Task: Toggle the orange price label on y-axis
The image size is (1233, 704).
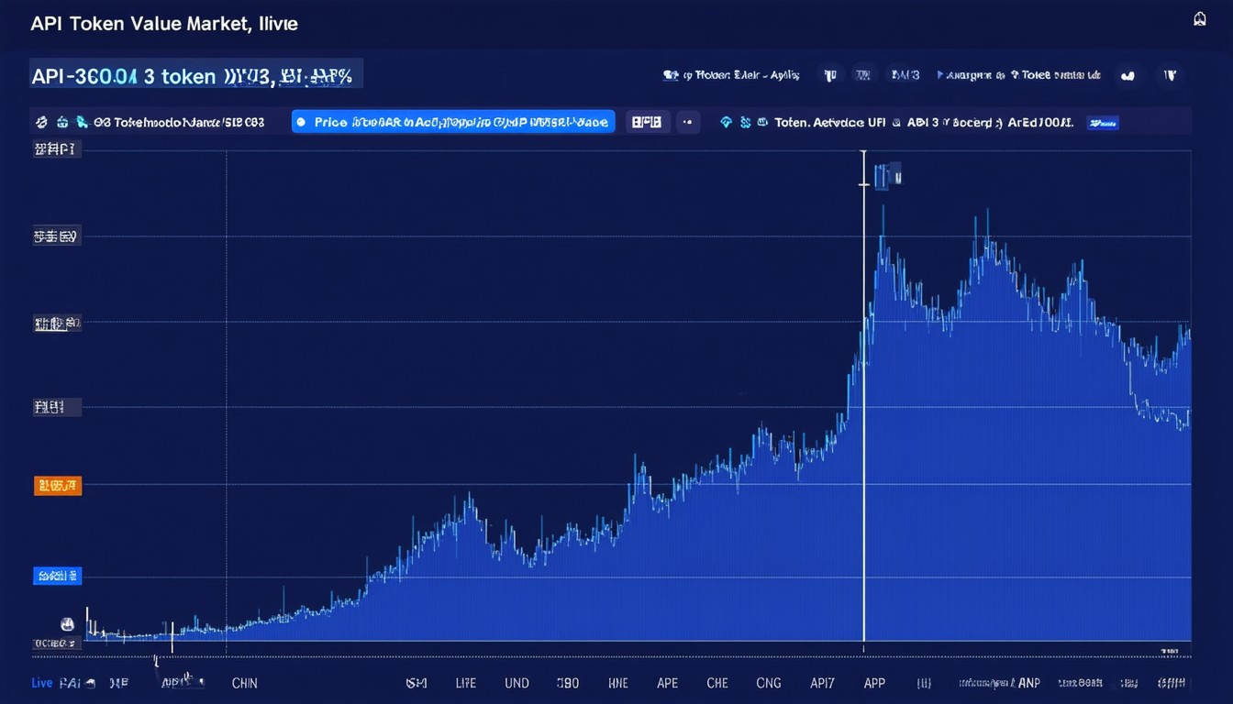Action: pyautogui.click(x=57, y=486)
